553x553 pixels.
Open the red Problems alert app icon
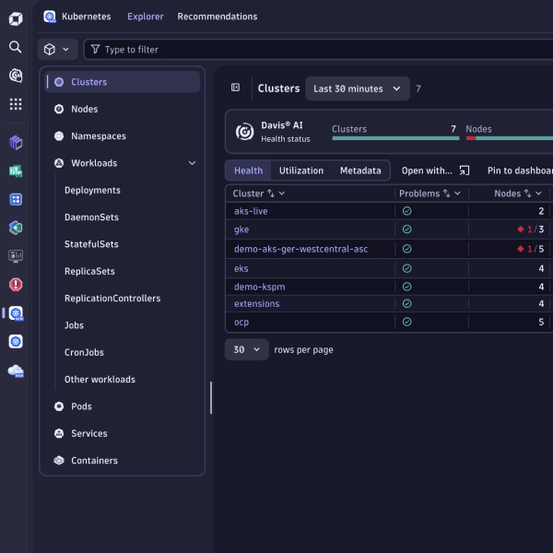pos(16,284)
